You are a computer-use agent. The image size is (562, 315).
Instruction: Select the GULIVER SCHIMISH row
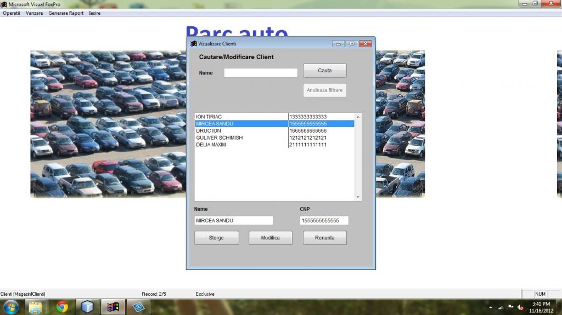241,138
